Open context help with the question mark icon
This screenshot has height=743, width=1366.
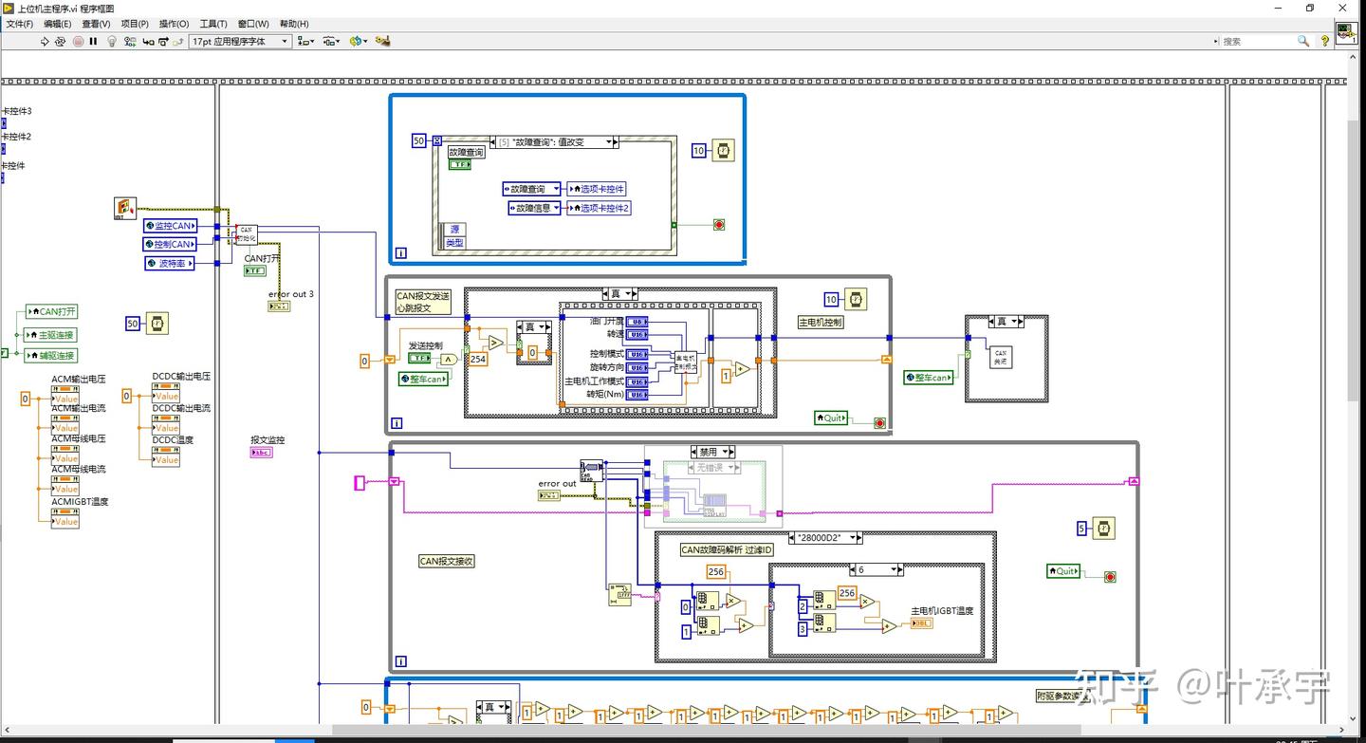(x=1326, y=41)
